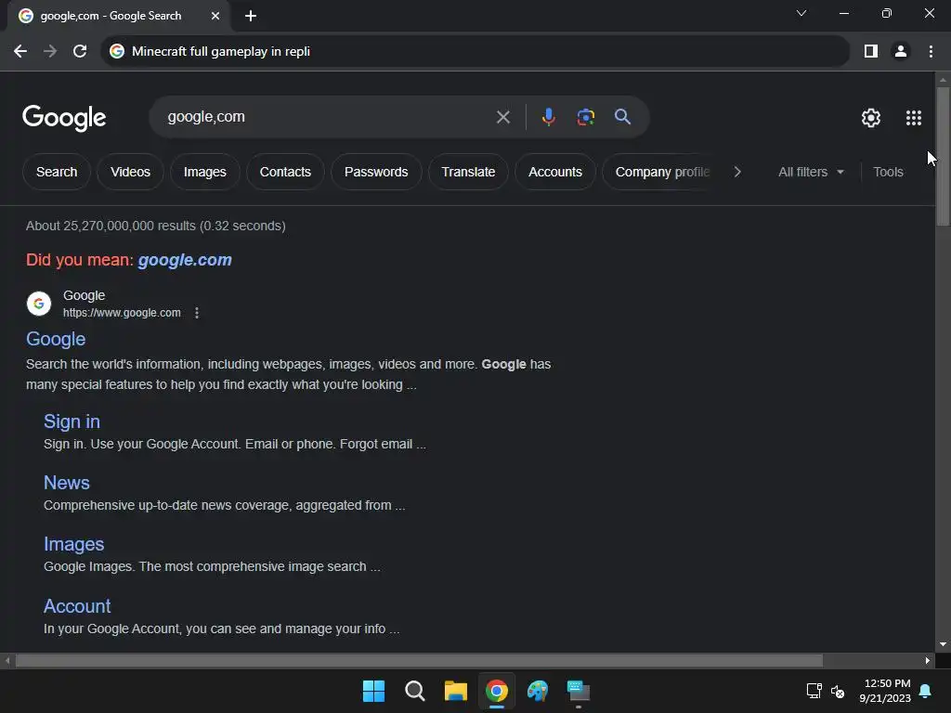951x713 pixels.
Task: Click the 'Google' site name above the URL
Action: coord(85,295)
